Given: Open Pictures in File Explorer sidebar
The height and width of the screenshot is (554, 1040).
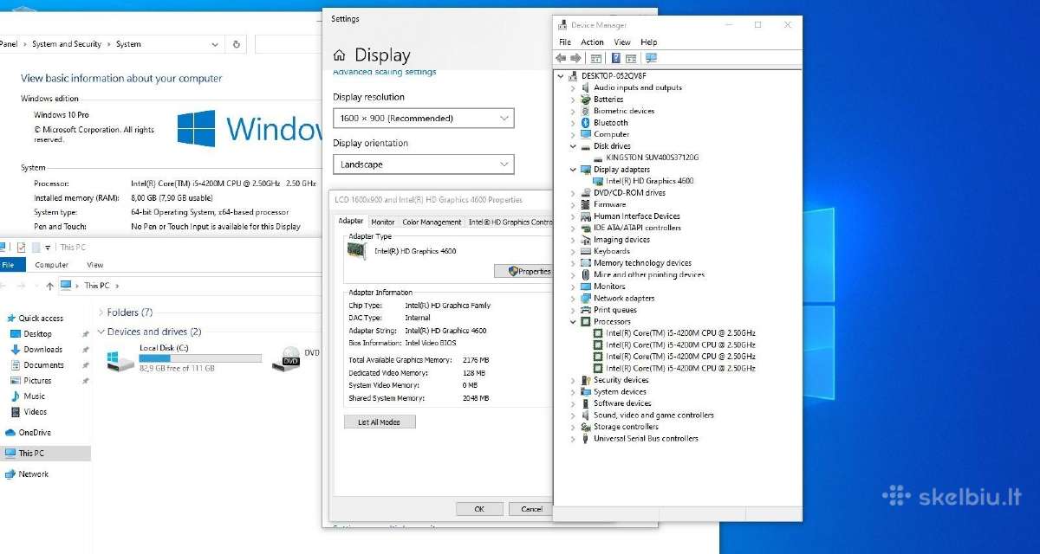Looking at the screenshot, I should (37, 381).
